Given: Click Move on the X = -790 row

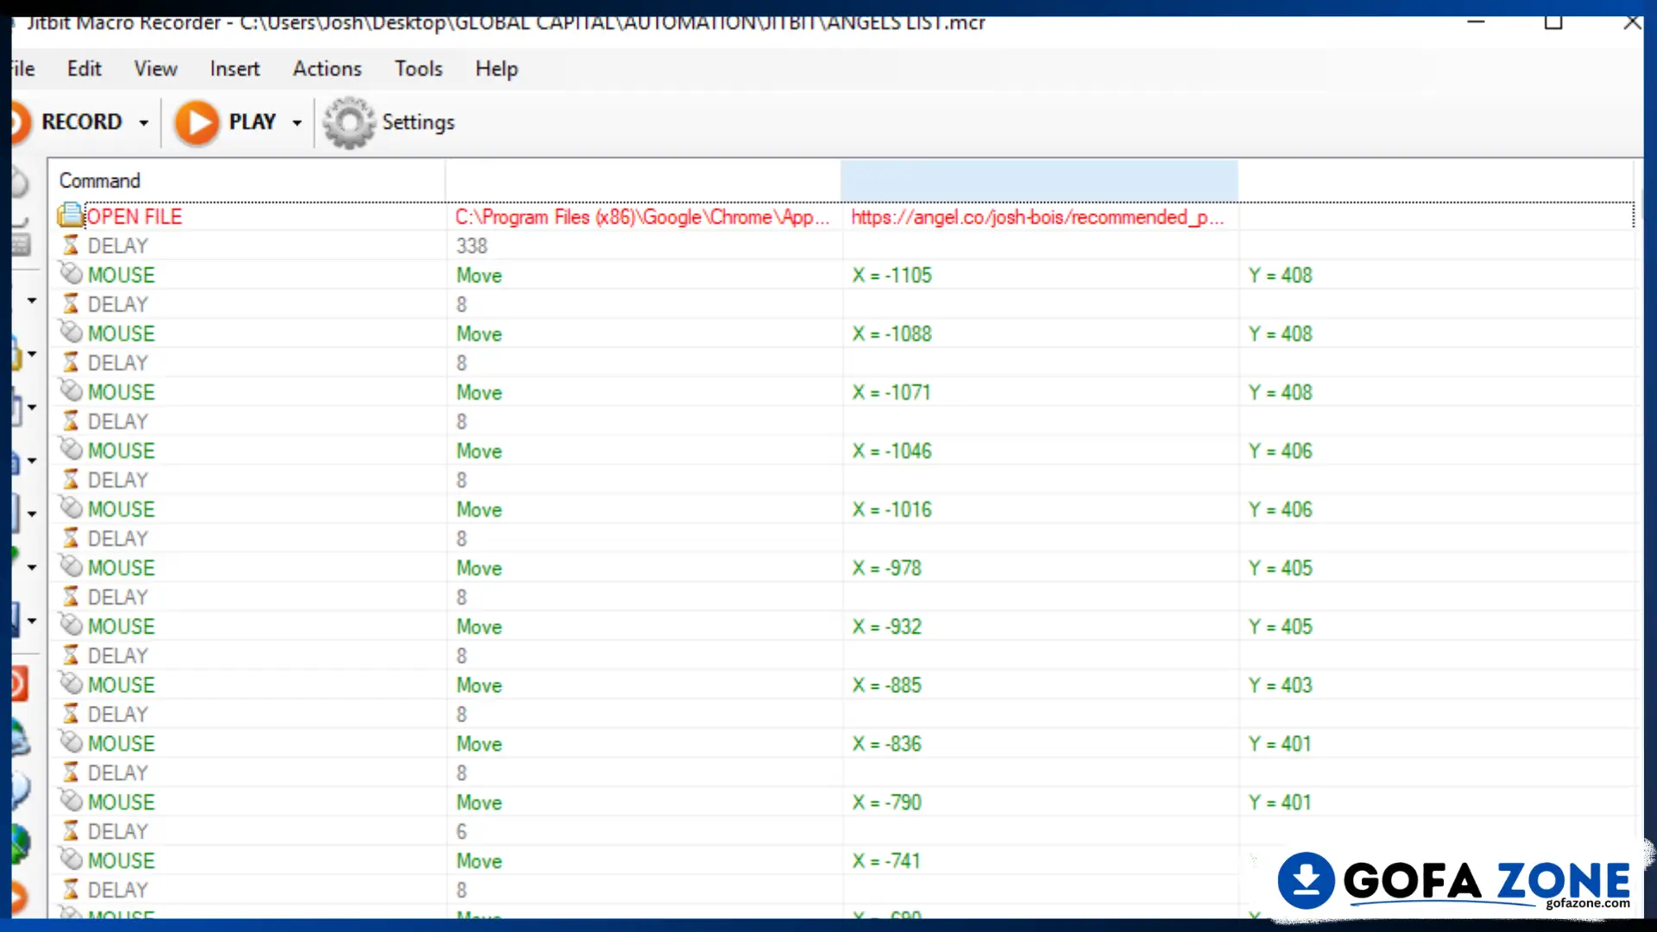Looking at the screenshot, I should (x=479, y=803).
